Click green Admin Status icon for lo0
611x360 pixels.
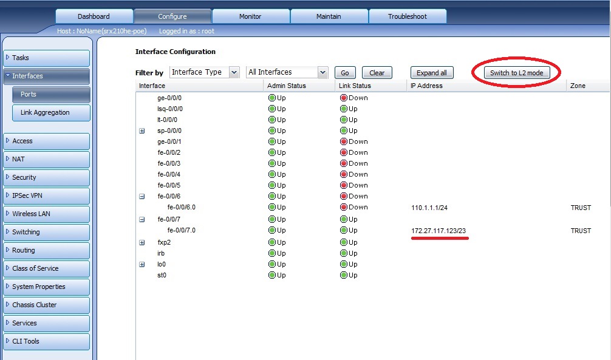pyautogui.click(x=272, y=264)
